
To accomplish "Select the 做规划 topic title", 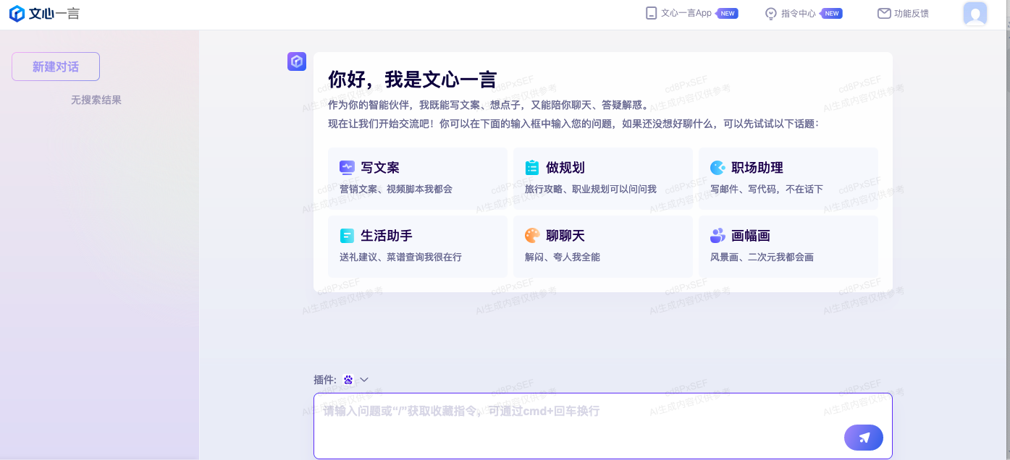I will coord(565,168).
